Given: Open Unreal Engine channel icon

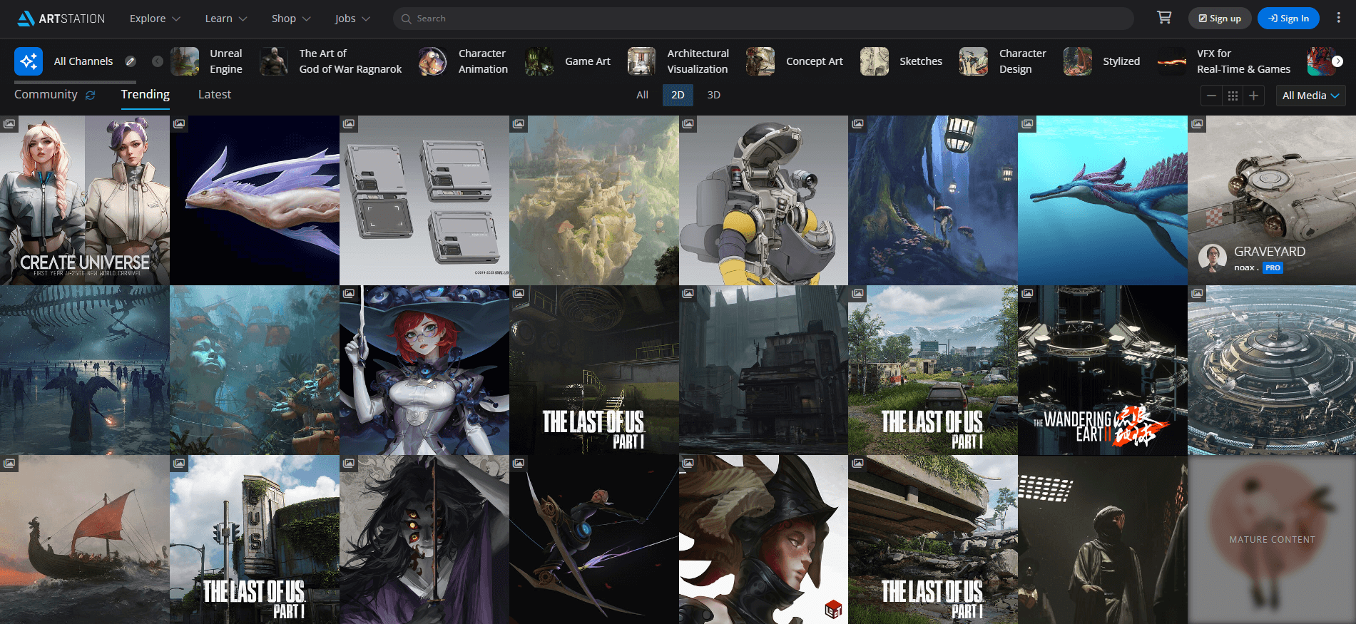Looking at the screenshot, I should tap(185, 61).
